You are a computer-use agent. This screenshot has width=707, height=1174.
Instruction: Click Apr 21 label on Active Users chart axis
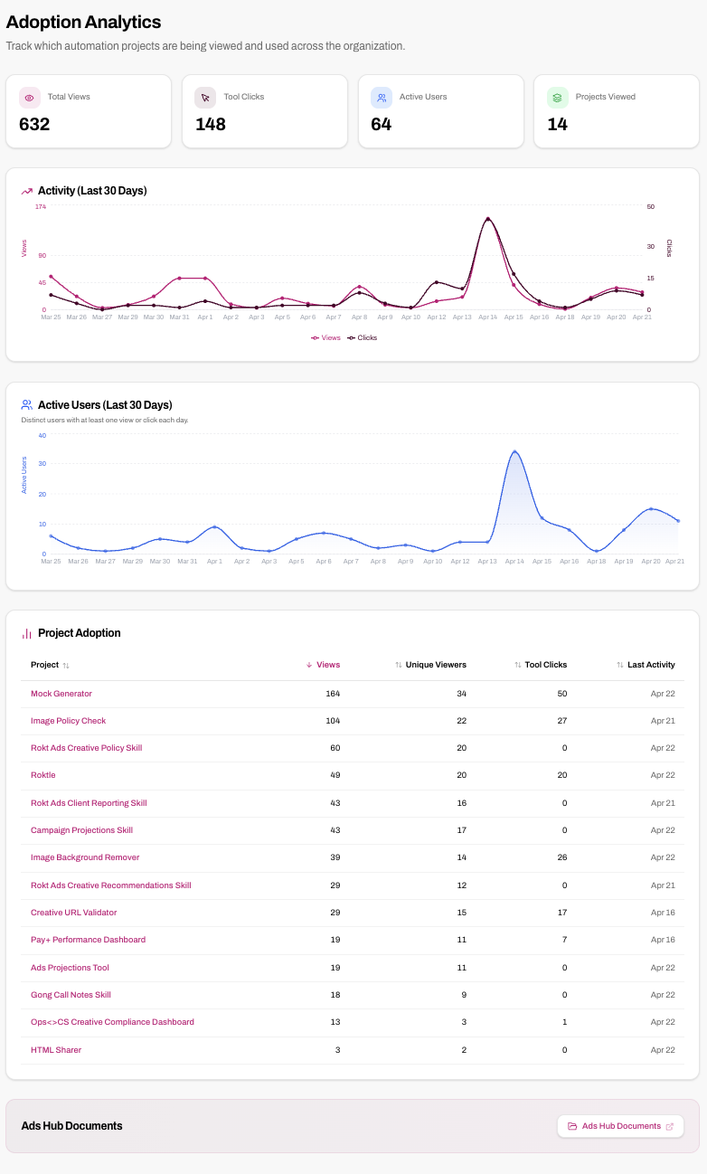674,562
